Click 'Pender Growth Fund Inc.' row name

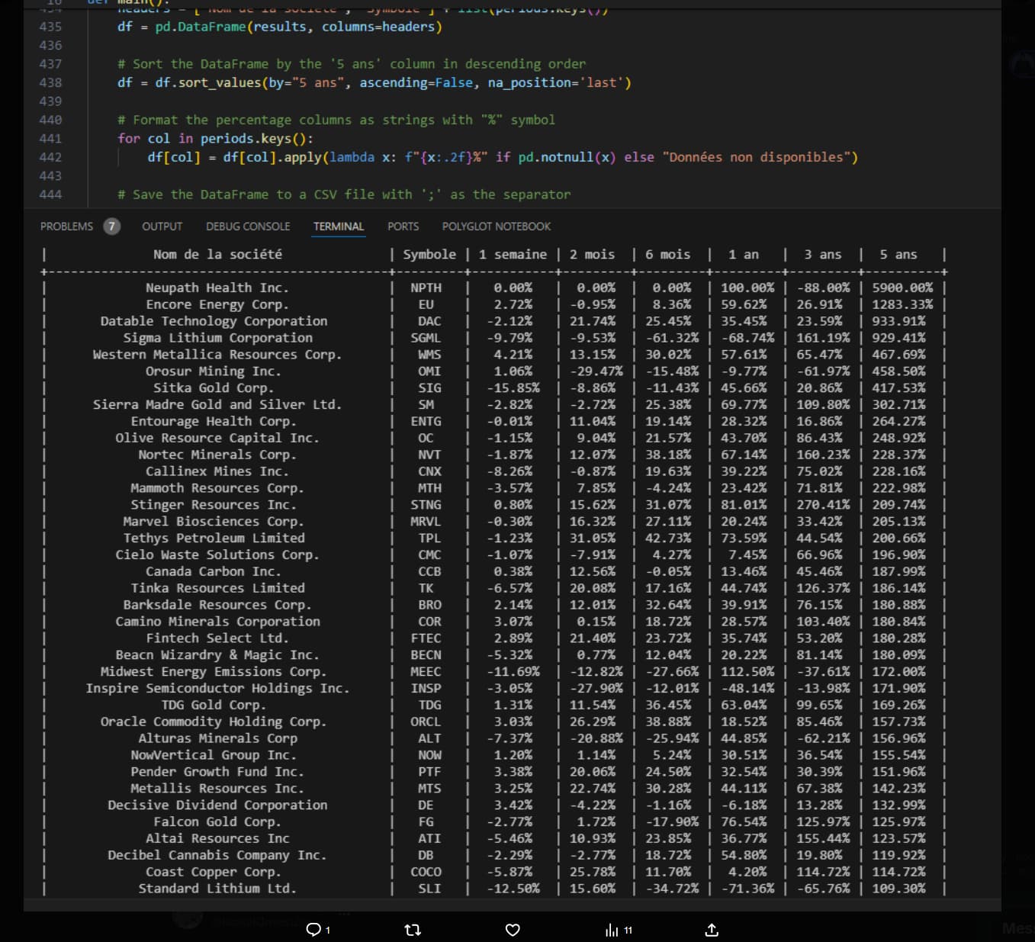tap(217, 772)
